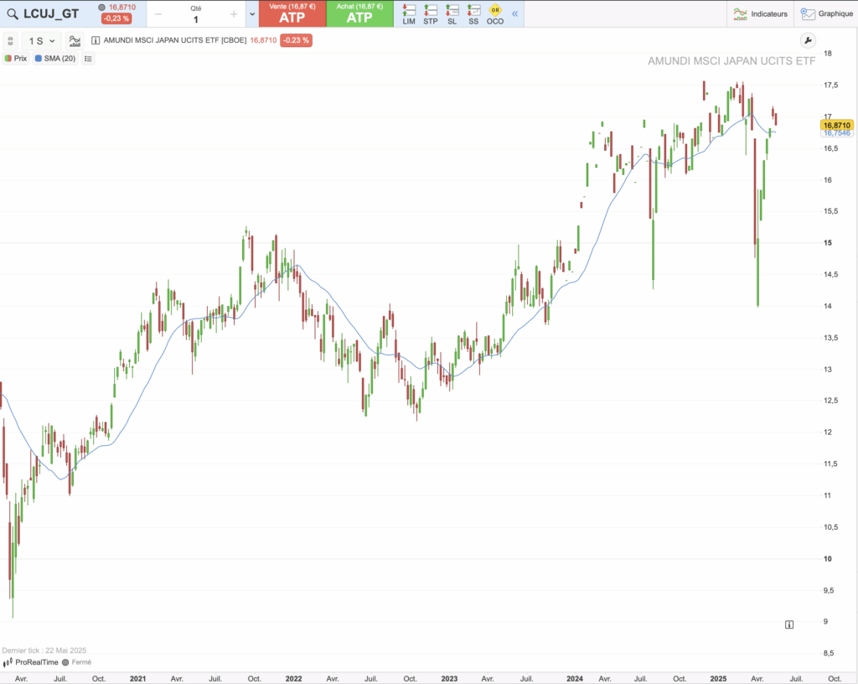858x684 pixels.
Task: Select the STP stop order icon
Action: (431, 14)
